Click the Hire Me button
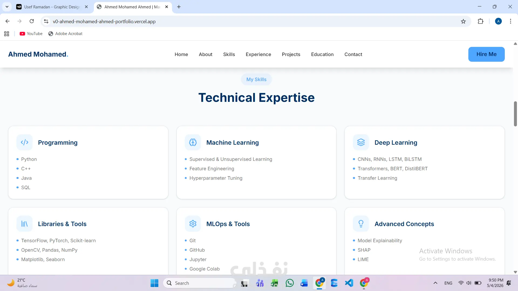518x291 pixels. (x=486, y=54)
